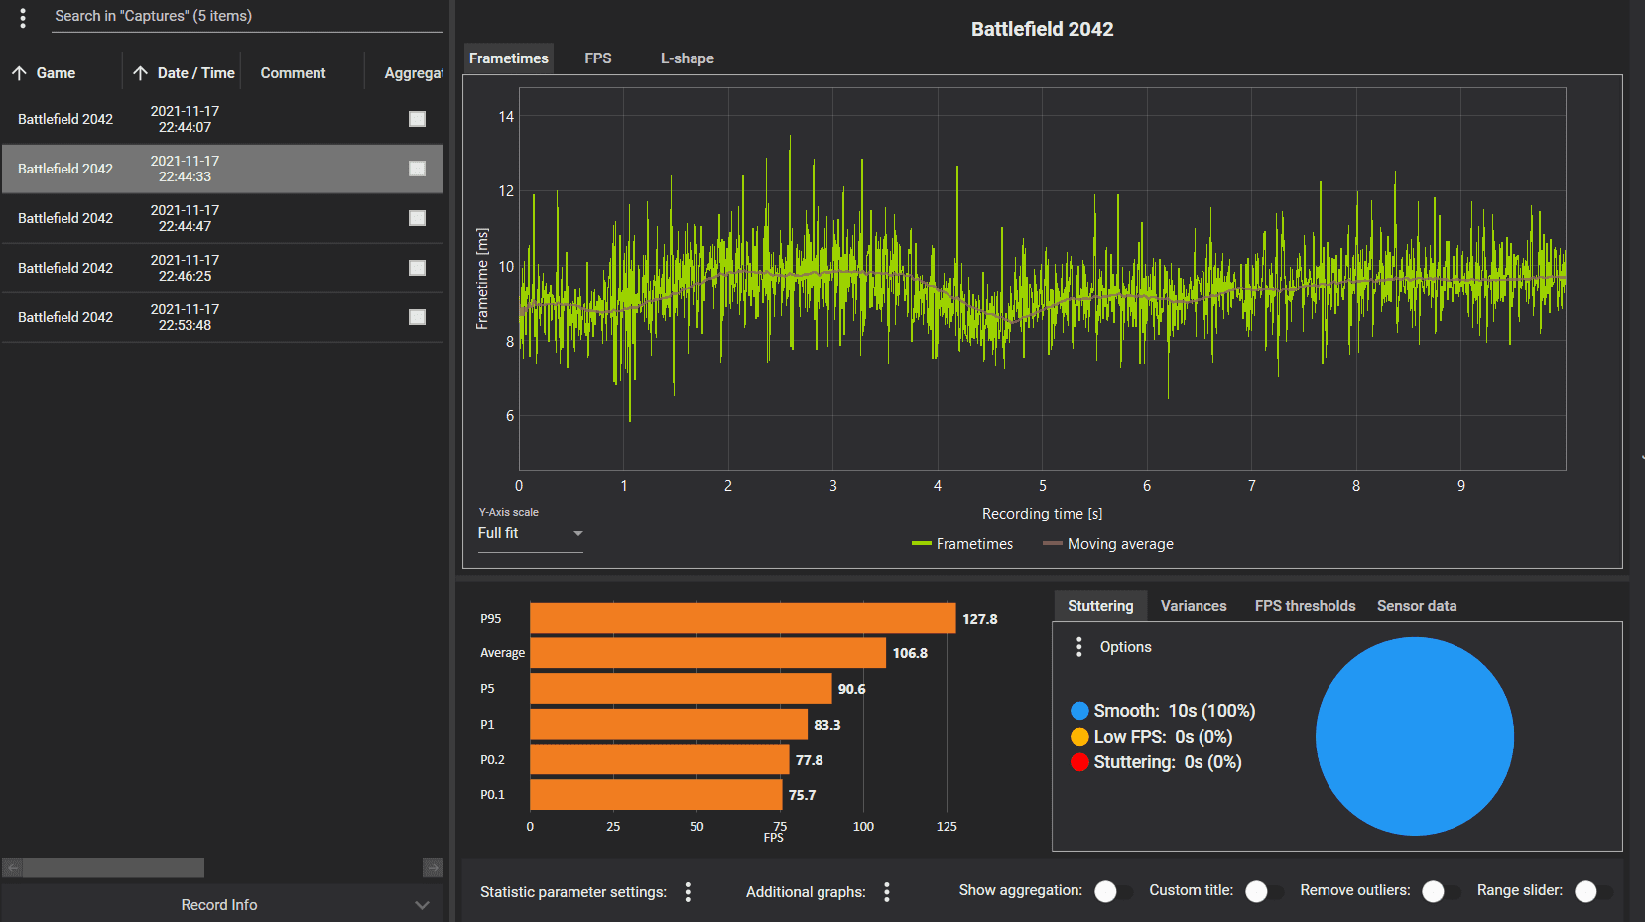
Task: Expand the Record Info panel
Action: 220,905
